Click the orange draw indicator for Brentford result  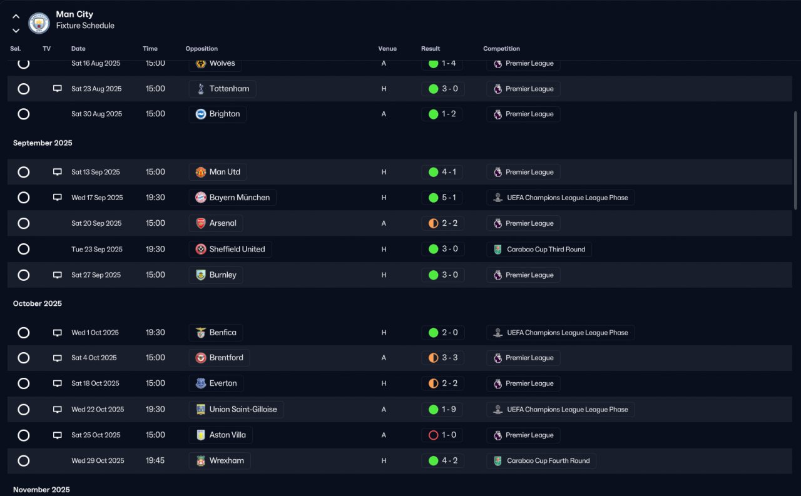pos(433,358)
